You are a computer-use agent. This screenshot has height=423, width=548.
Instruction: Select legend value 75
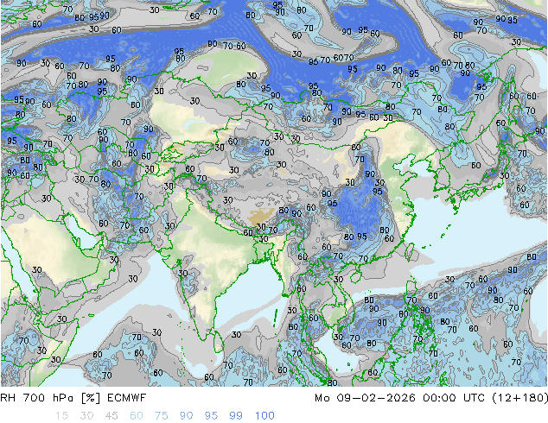pos(161,416)
